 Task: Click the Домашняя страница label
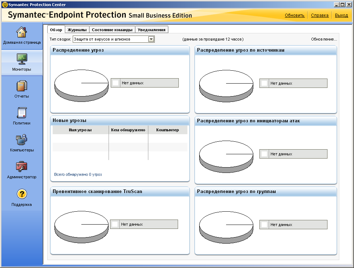(x=22, y=42)
